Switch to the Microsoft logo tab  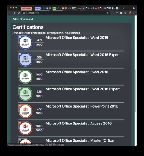tap(50, 8)
